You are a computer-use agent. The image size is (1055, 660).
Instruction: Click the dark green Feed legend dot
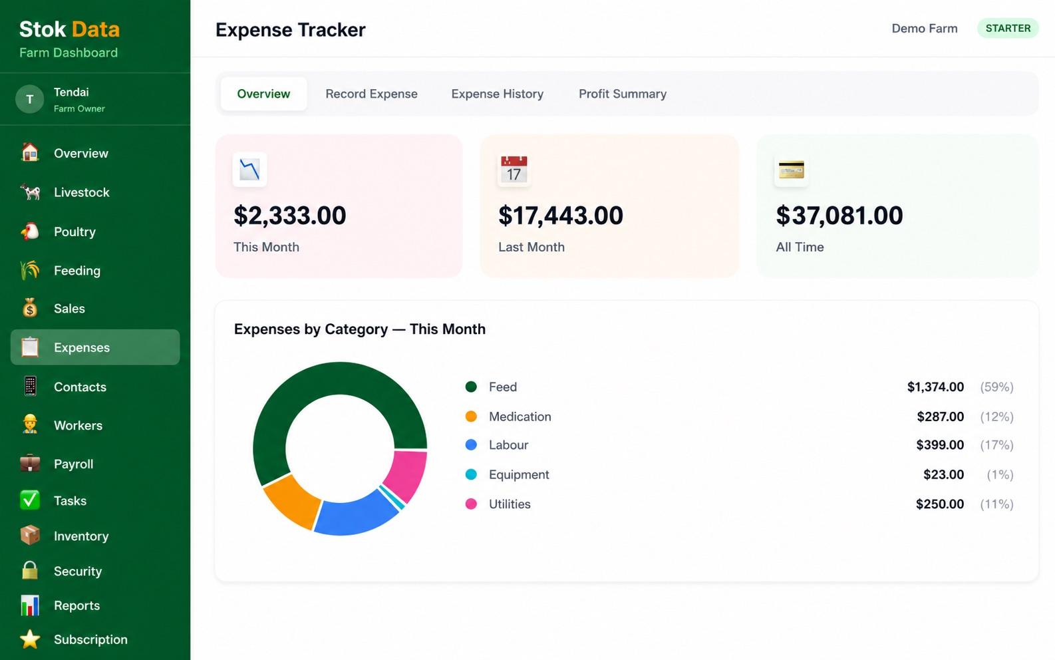click(471, 387)
